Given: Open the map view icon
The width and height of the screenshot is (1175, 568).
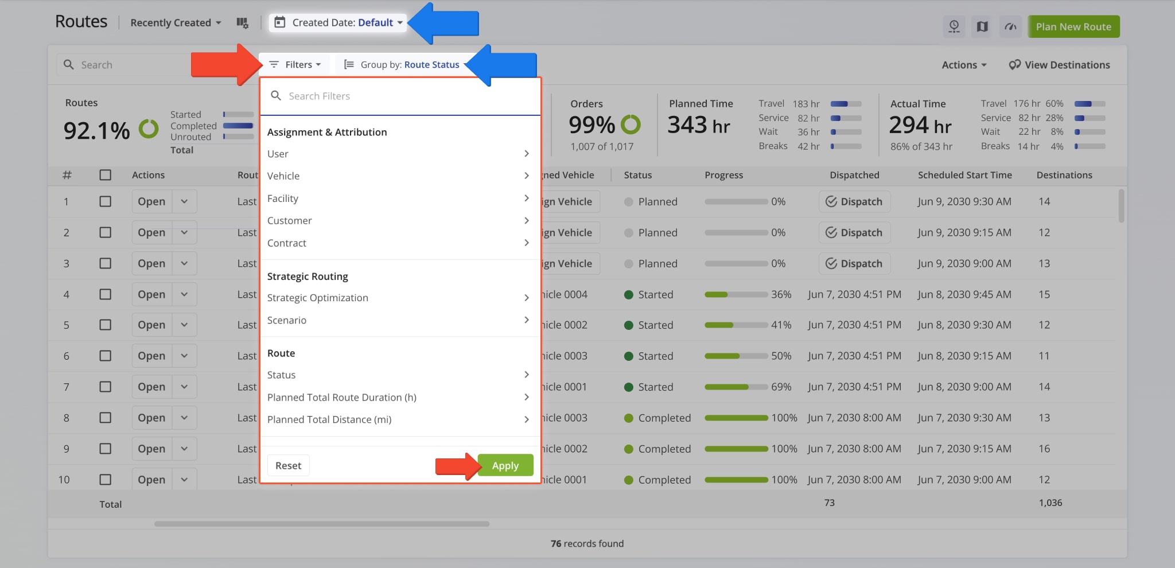Looking at the screenshot, I should 982,26.
